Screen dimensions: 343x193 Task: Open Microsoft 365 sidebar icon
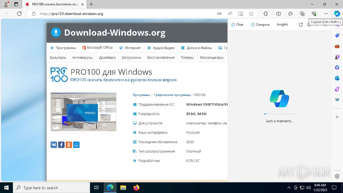click(337, 68)
